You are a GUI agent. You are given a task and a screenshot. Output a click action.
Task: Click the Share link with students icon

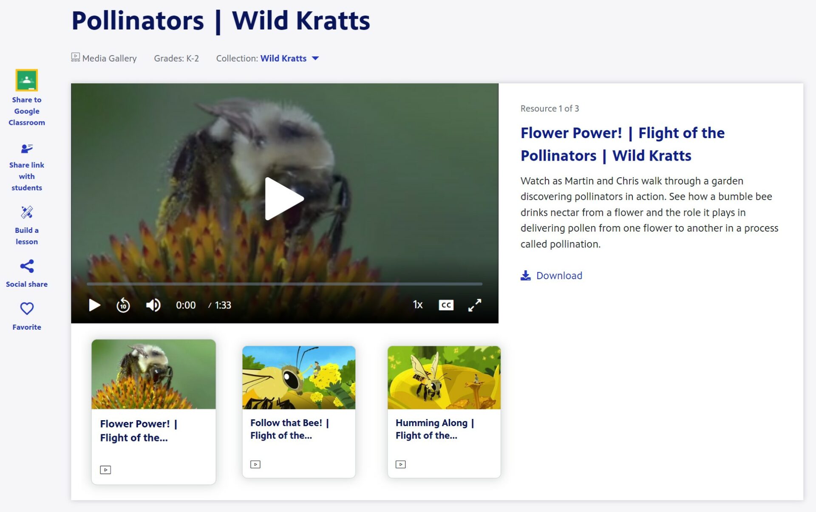(27, 148)
